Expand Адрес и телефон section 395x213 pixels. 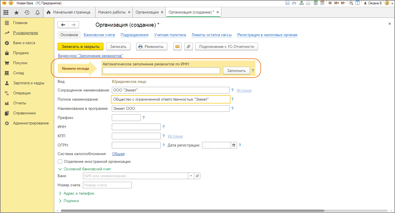click(x=76, y=193)
